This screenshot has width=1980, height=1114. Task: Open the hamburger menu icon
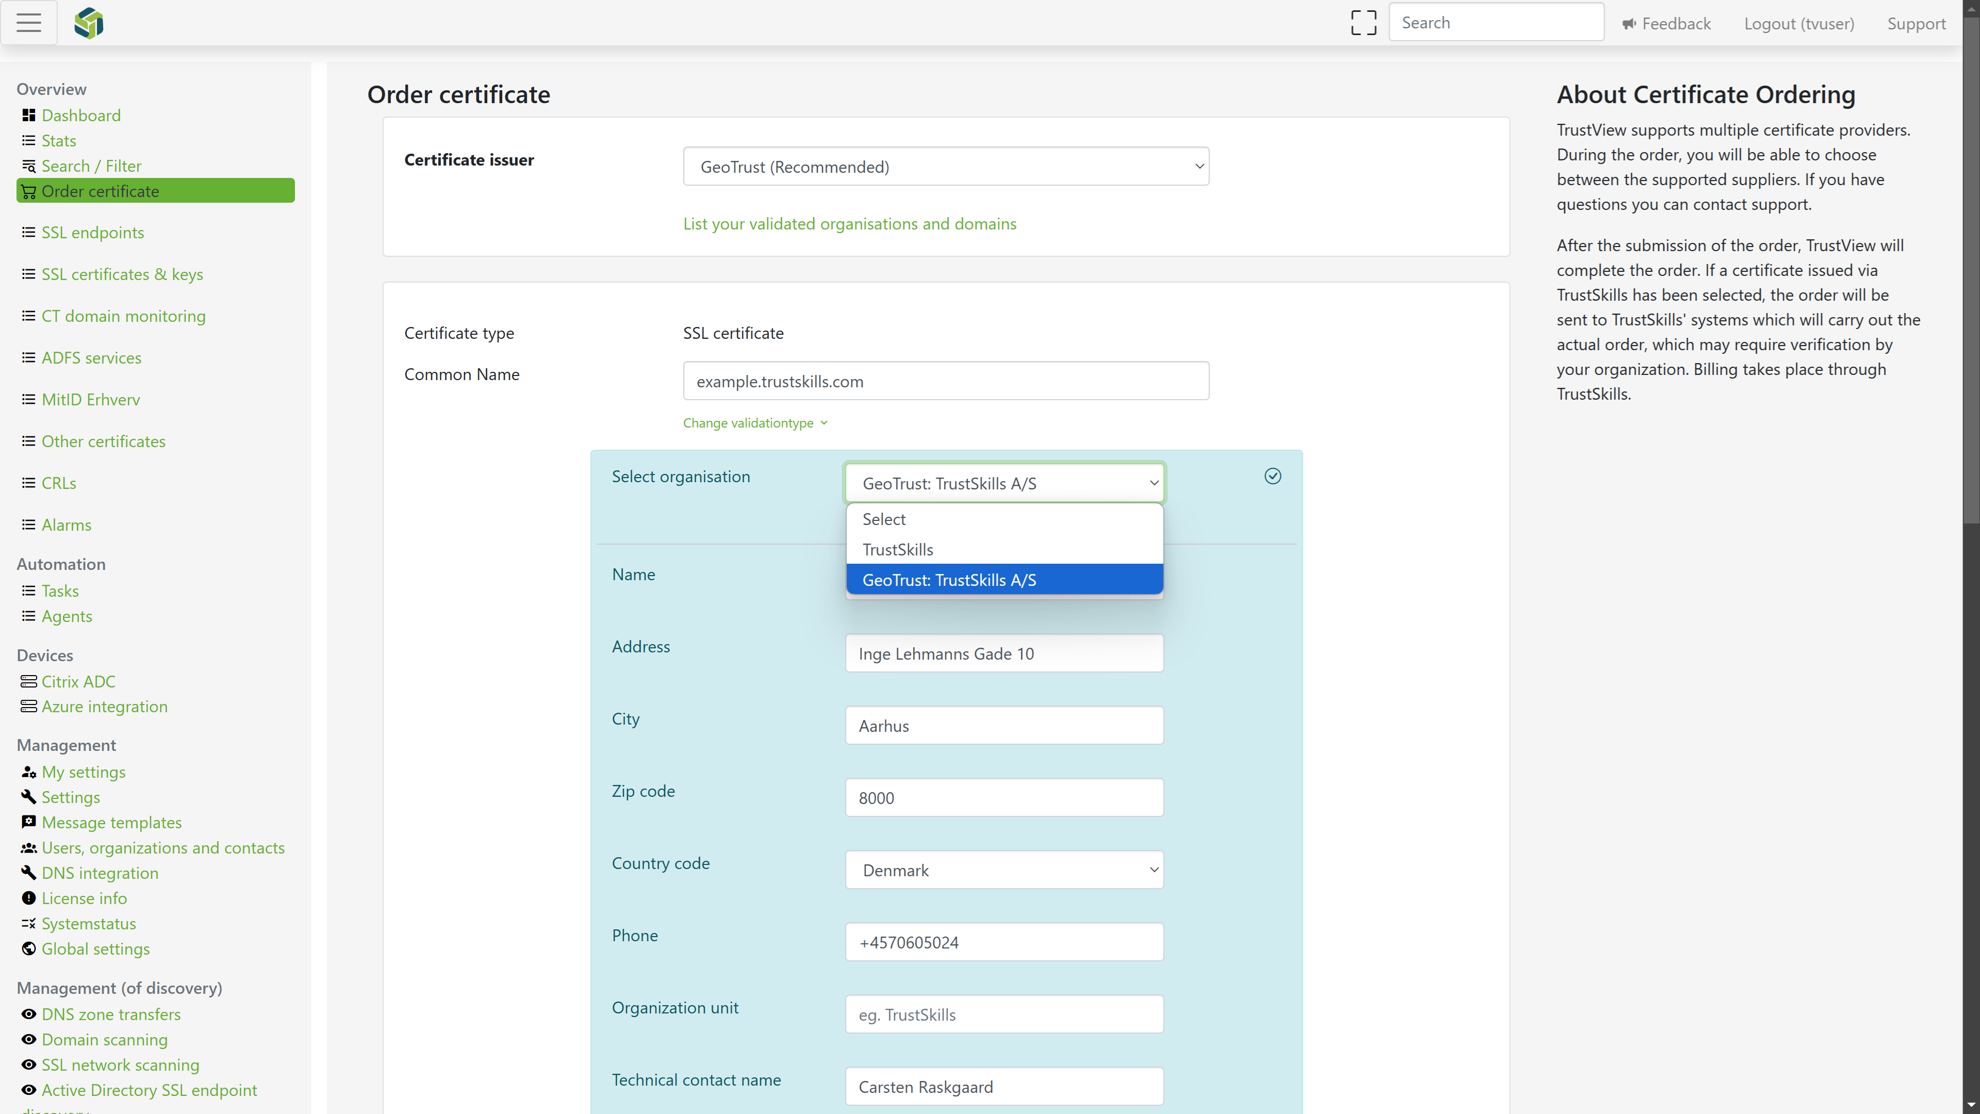click(28, 23)
